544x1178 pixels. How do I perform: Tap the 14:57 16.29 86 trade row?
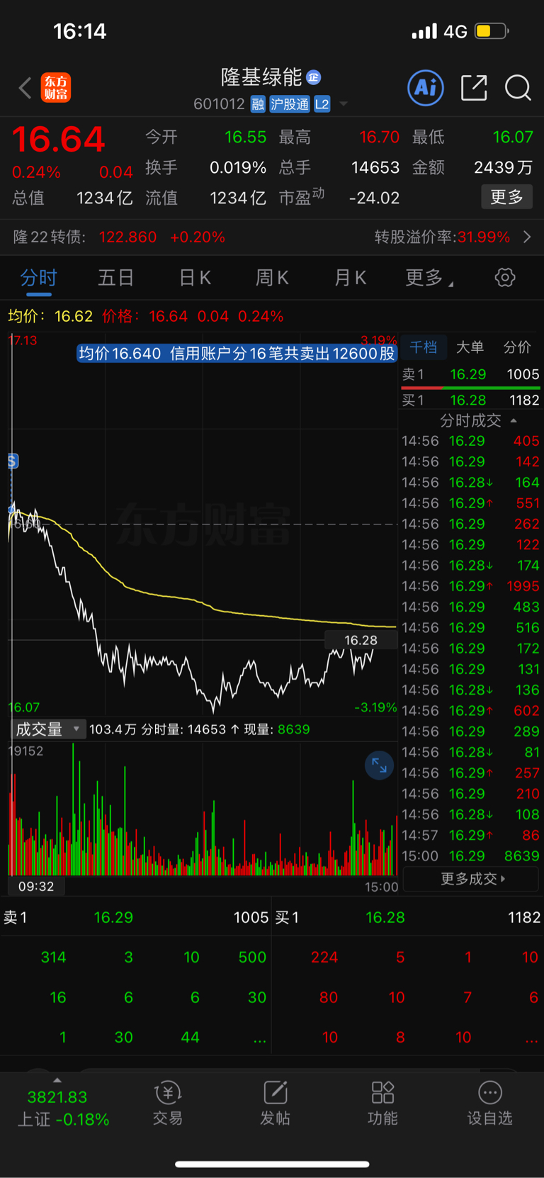[x=471, y=835]
